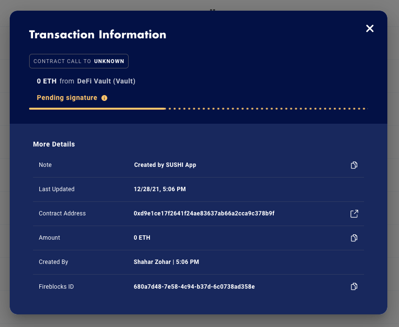399x327 pixels.
Task: Click the Pending signature status text
Action: coord(67,98)
